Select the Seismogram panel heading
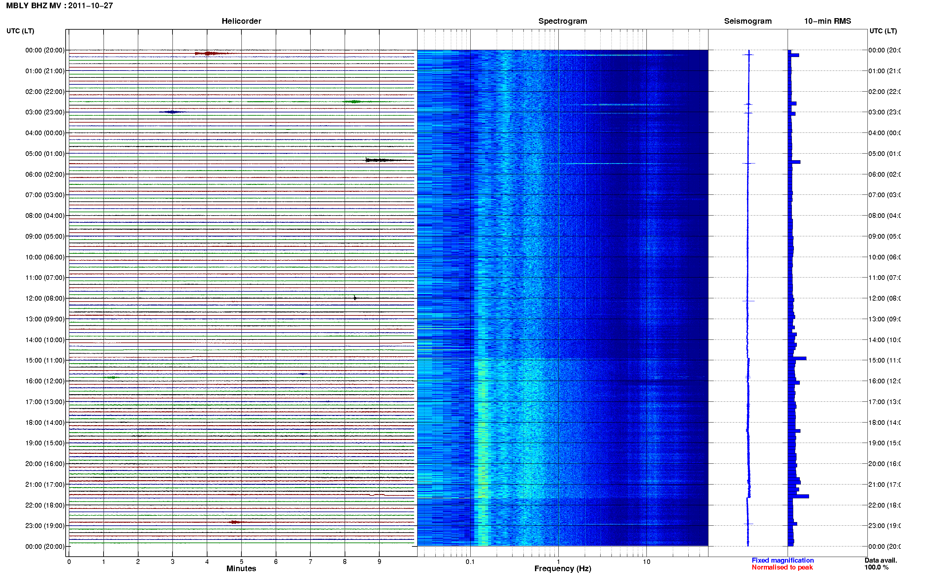 [x=748, y=21]
